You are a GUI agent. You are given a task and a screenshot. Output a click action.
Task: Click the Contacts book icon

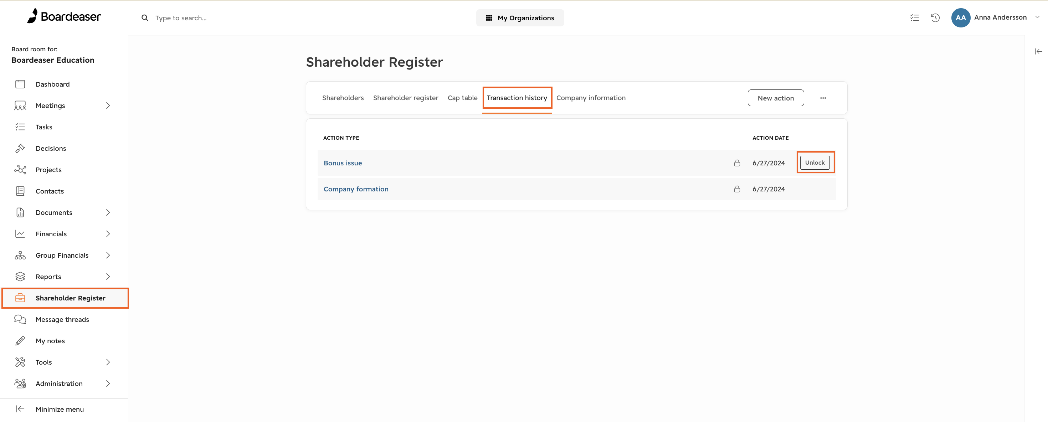coord(20,191)
